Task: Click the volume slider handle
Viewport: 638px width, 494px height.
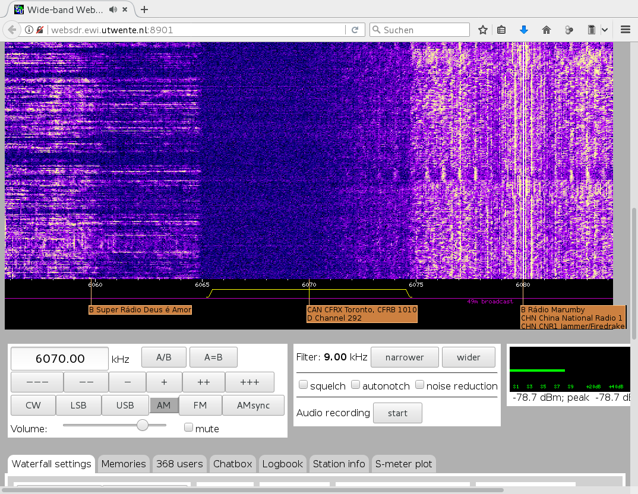Action: tap(143, 425)
